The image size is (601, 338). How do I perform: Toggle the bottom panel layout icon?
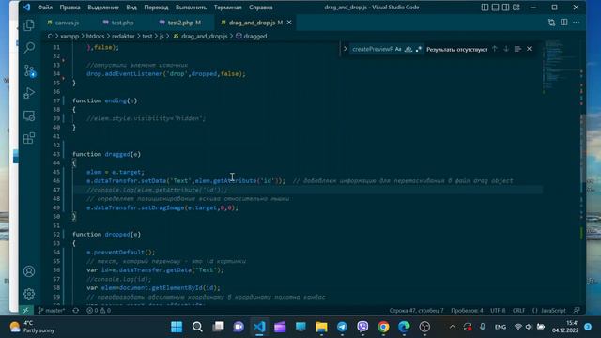tap(495, 8)
